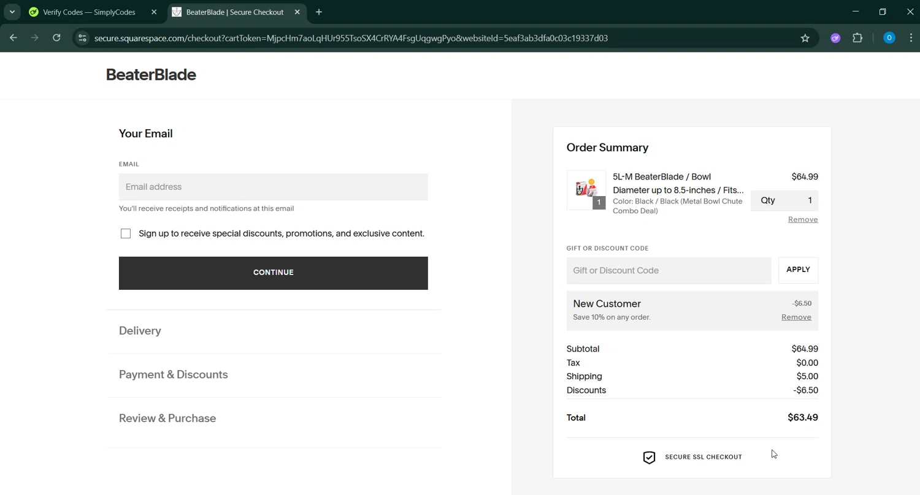Screen dimensions: 920x495
Task: Open a new browser tab
Action: (x=319, y=12)
